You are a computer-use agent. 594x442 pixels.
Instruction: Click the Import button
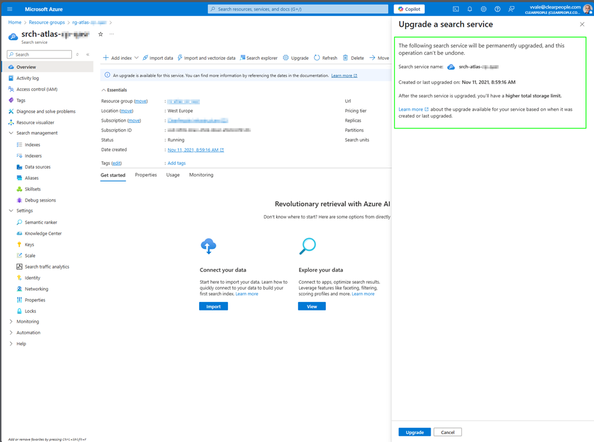pos(214,306)
